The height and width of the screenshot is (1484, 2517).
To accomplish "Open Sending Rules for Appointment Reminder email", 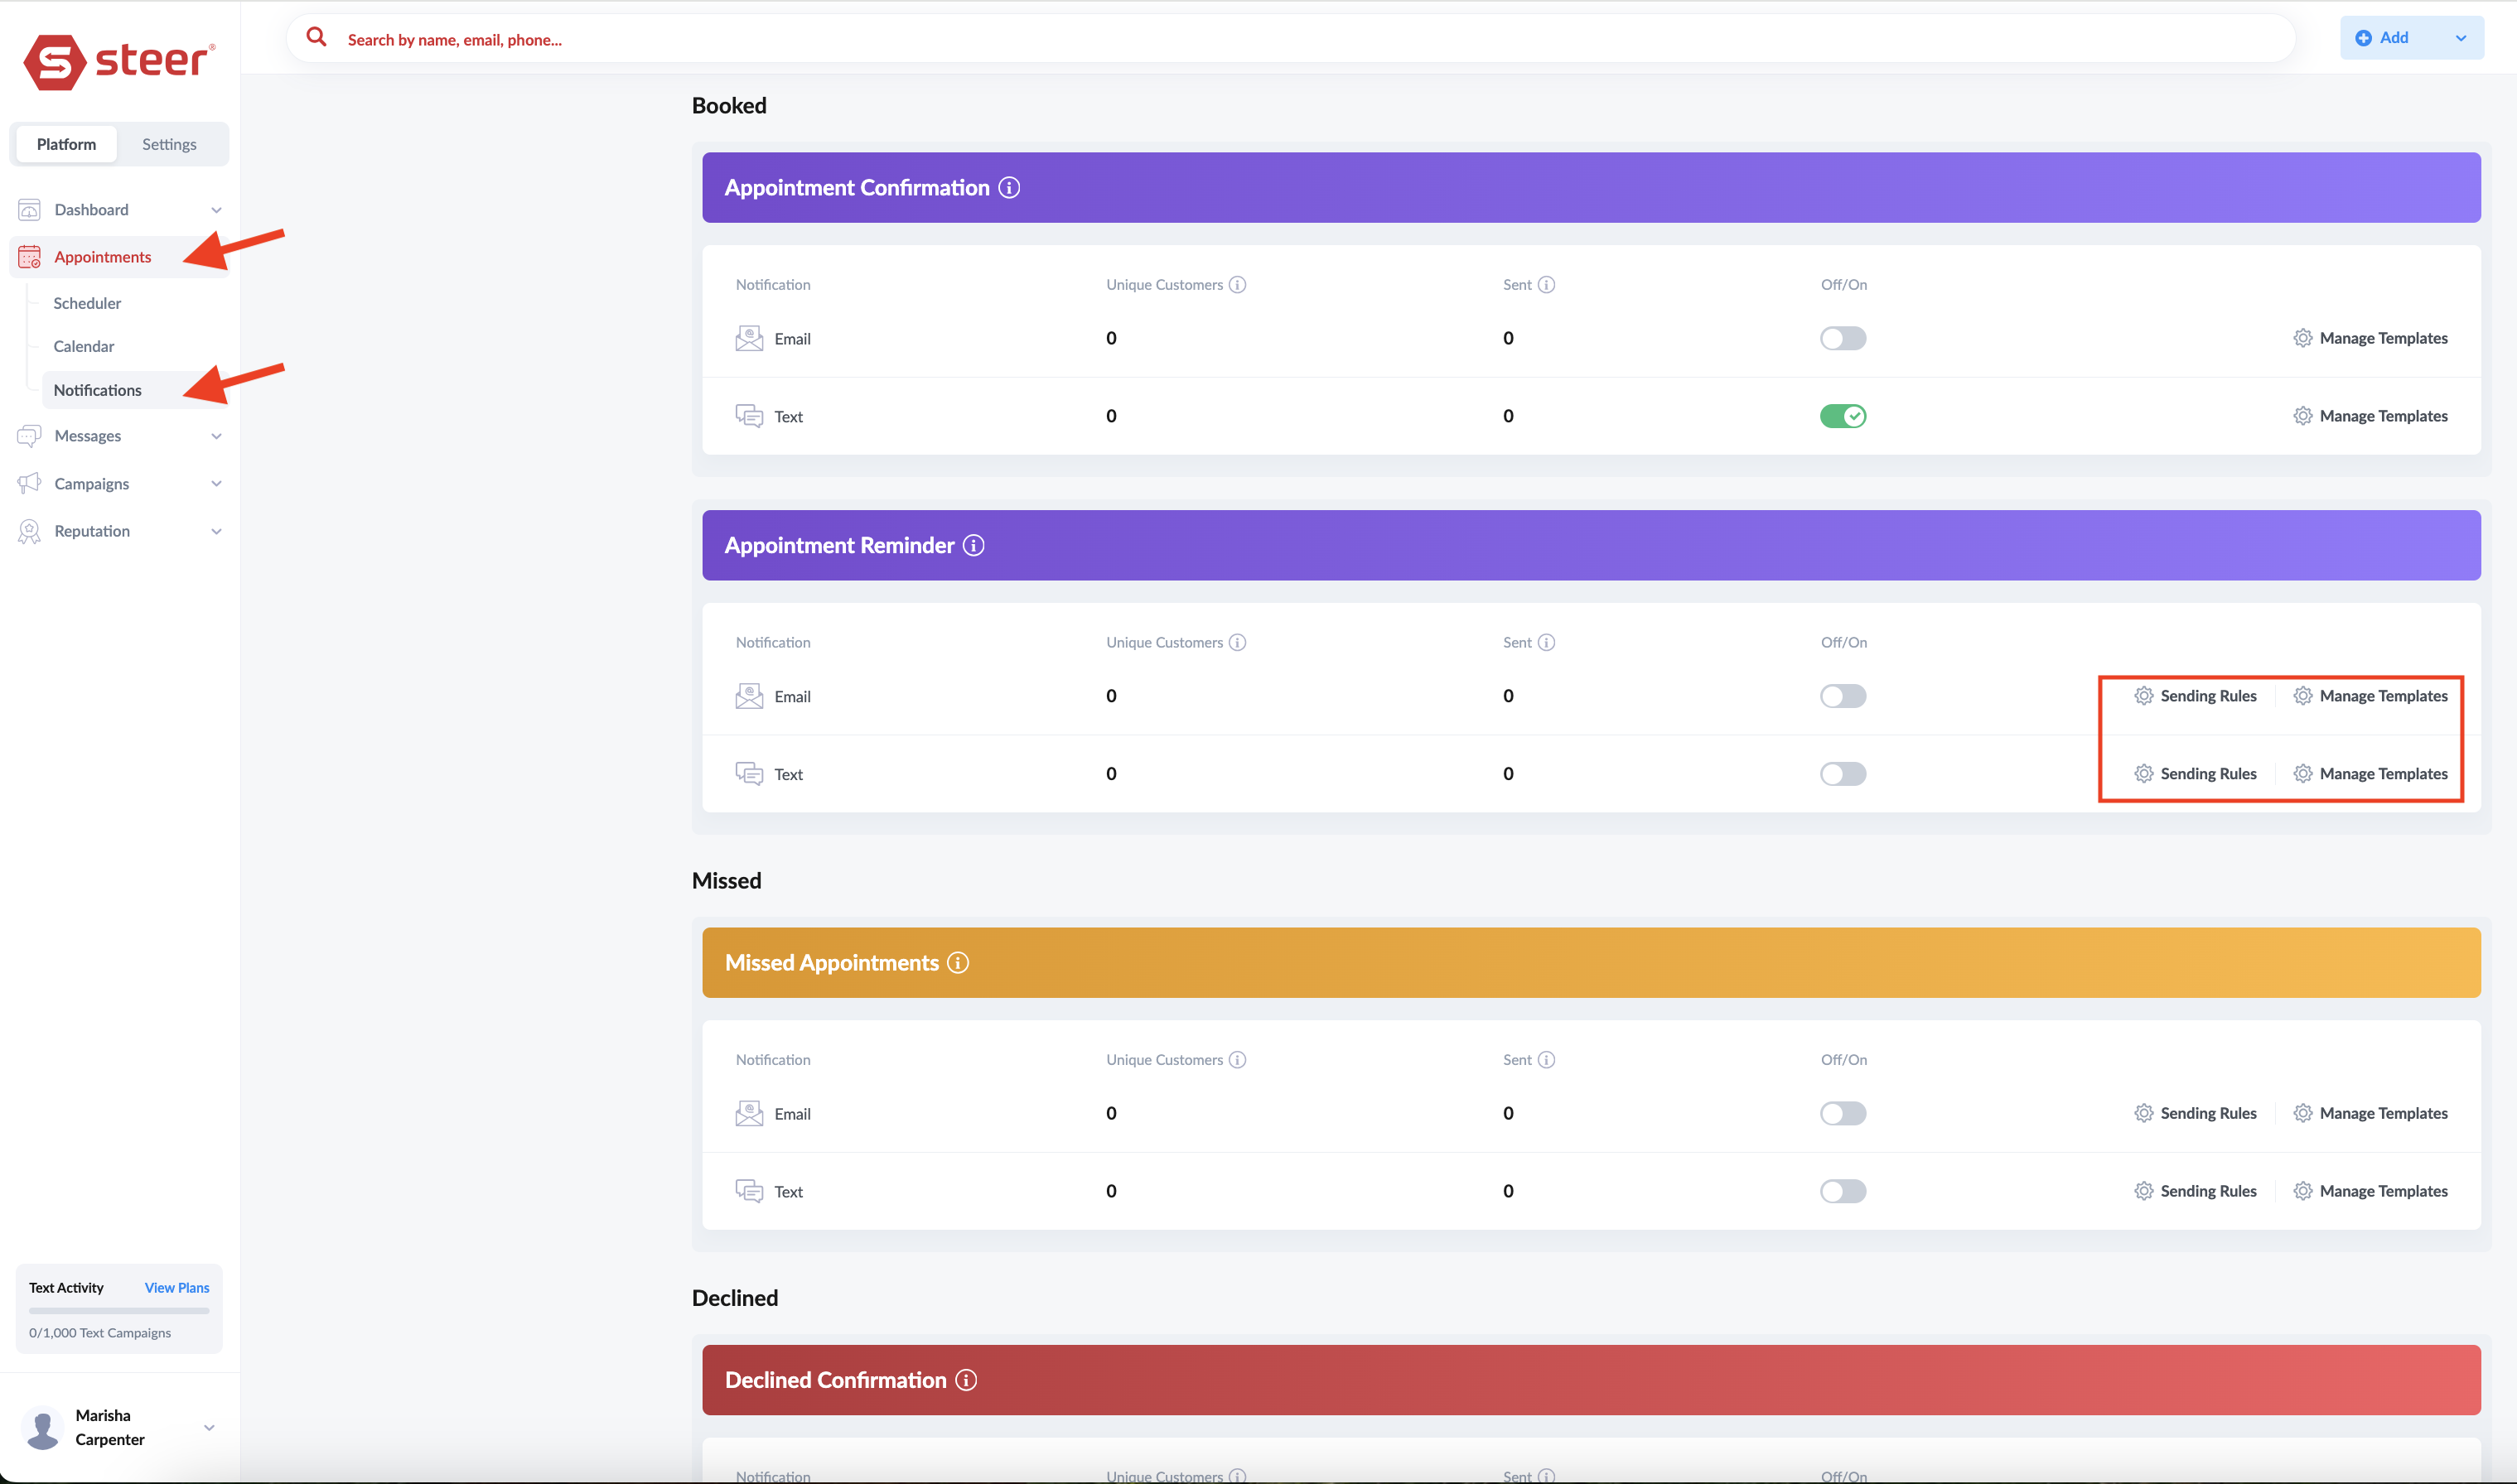I will (2195, 695).
